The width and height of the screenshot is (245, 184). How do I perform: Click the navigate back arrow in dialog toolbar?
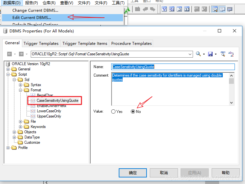point(9,54)
